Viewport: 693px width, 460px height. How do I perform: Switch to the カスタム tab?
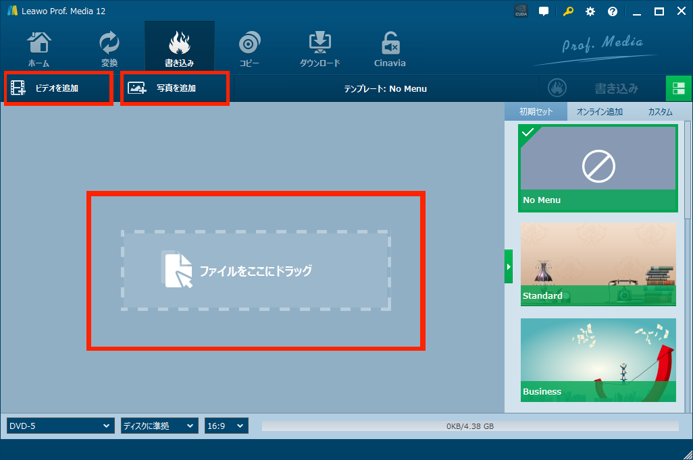coord(660,112)
